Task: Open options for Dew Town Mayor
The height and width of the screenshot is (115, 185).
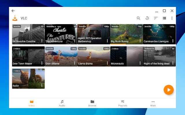Action: (x=42, y=63)
